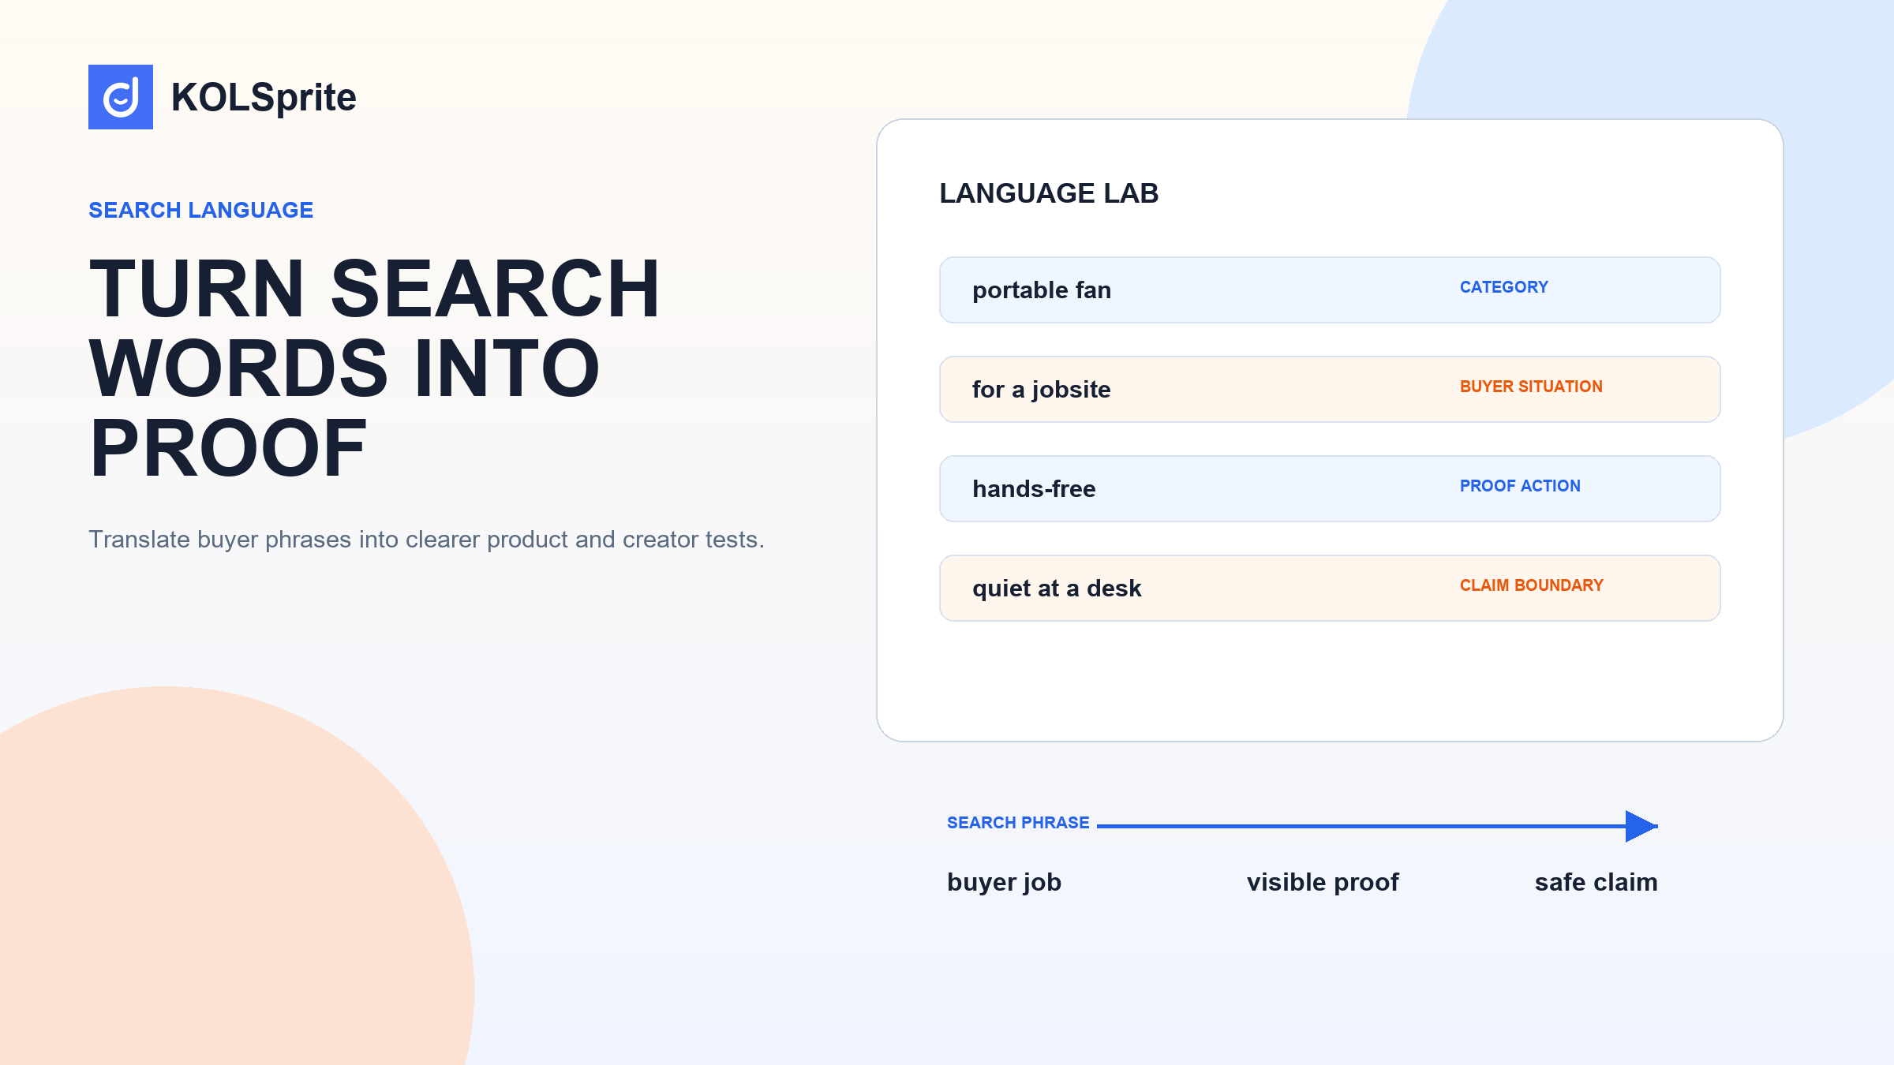Click the blue arrowhead after SEARCH PHRASE

click(x=1641, y=826)
